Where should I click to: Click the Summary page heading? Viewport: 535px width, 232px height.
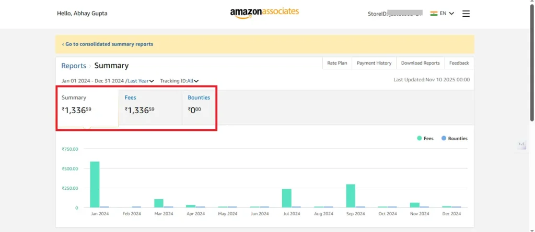(x=112, y=65)
